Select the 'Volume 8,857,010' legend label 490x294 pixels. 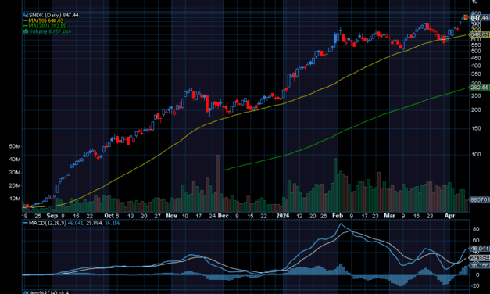50,31
